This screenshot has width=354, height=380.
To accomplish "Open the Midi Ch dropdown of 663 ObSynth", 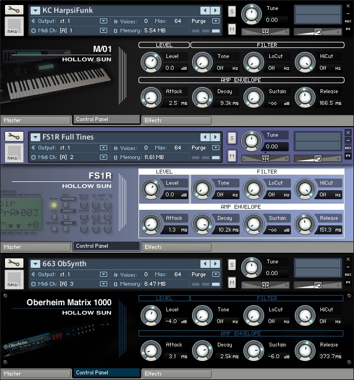I will click(x=103, y=283).
